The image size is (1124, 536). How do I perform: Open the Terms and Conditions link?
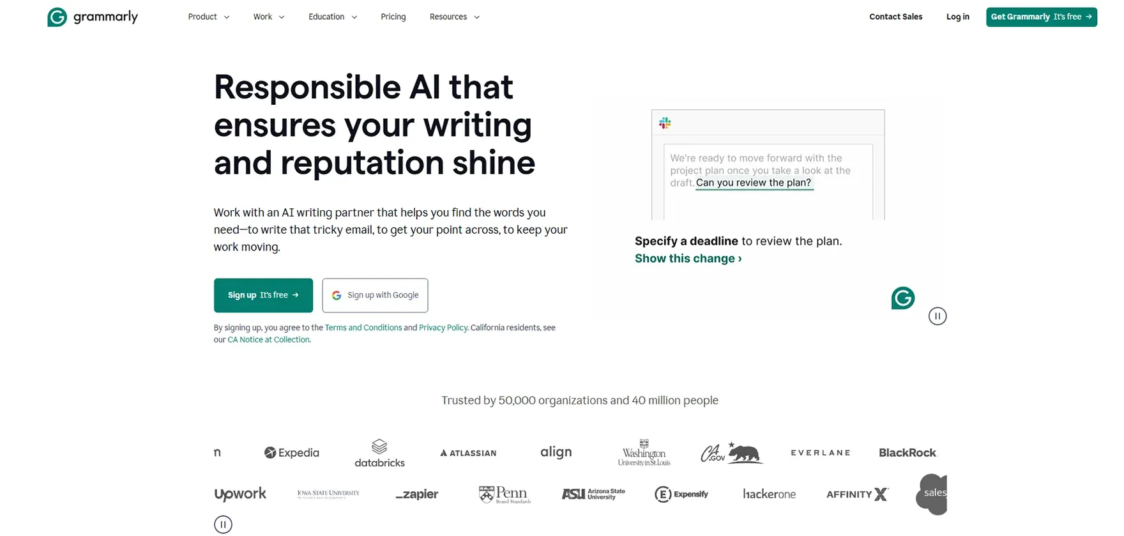(363, 328)
